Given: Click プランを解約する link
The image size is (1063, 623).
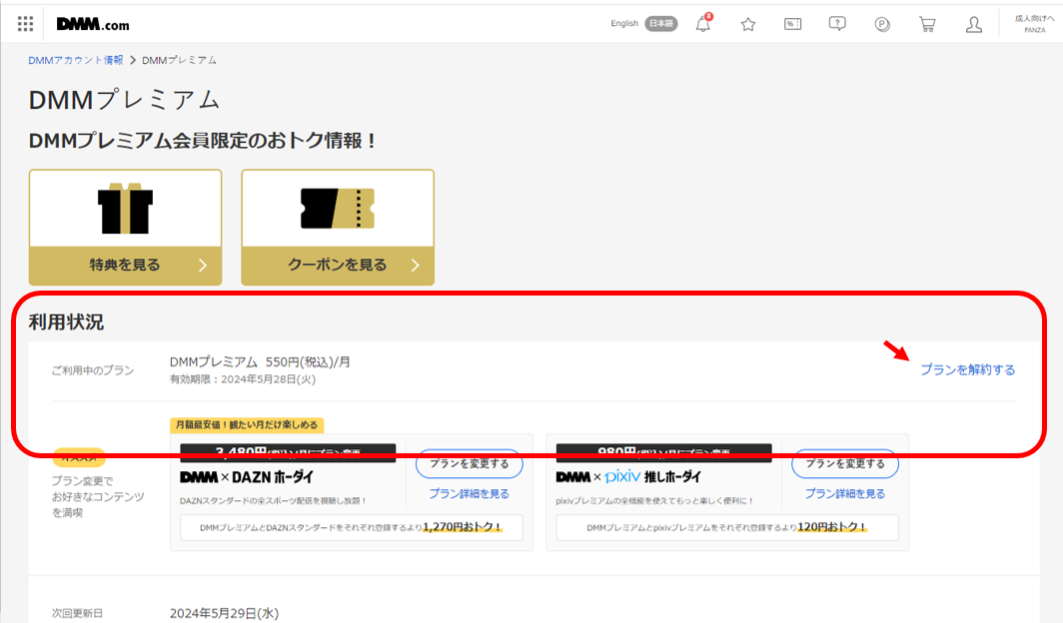Looking at the screenshot, I should [x=967, y=369].
